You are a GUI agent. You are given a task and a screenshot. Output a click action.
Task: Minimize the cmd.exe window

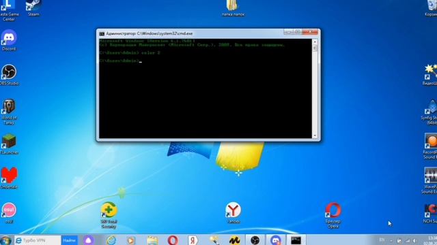[288, 32]
